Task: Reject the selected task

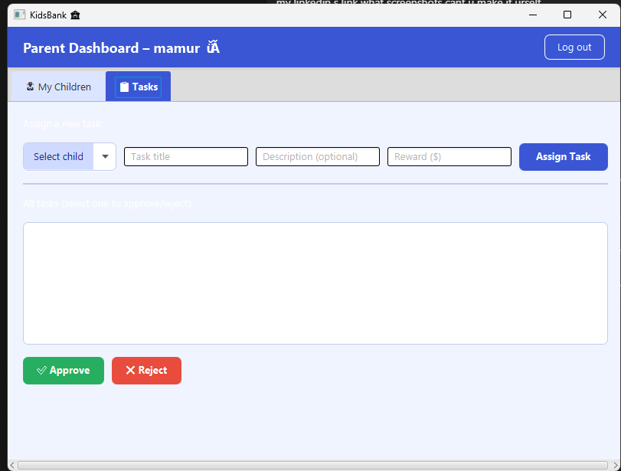Action: click(146, 371)
